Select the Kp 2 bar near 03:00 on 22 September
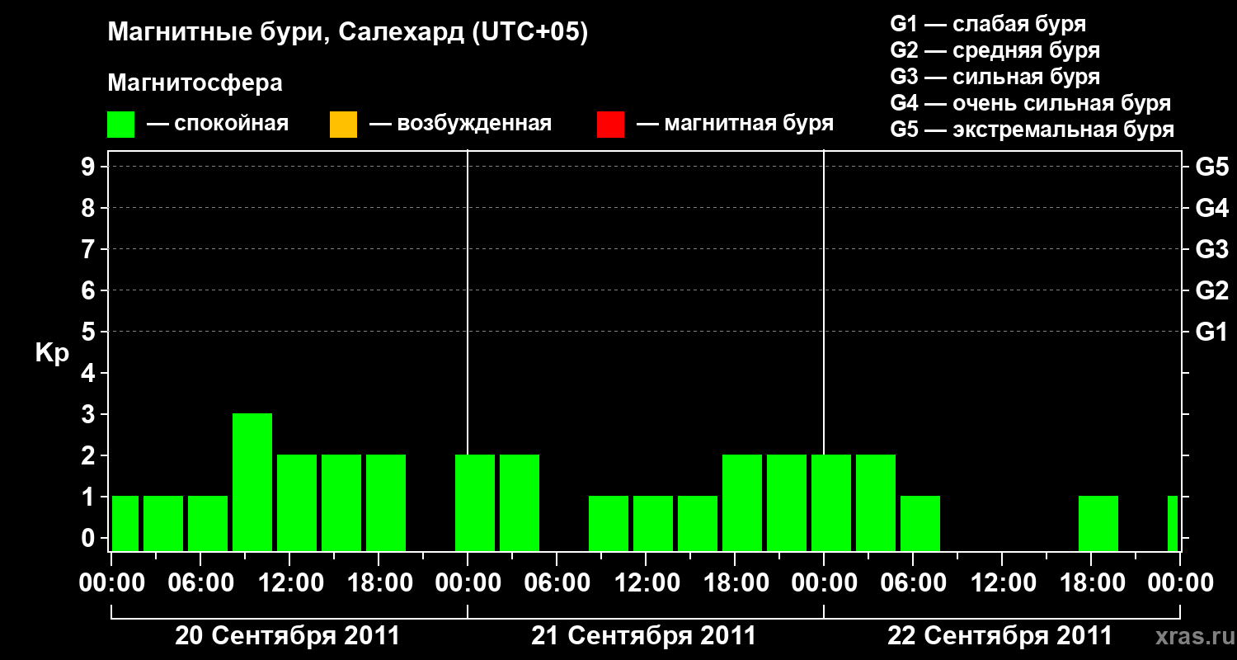Image resolution: width=1237 pixels, height=660 pixels. 876,502
